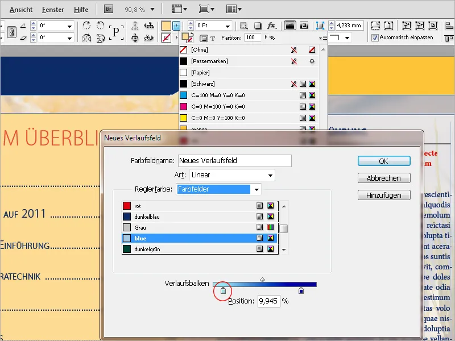The width and height of the screenshot is (455, 341).
Task: Expand the fill swatch arrow button
Action: (x=176, y=26)
